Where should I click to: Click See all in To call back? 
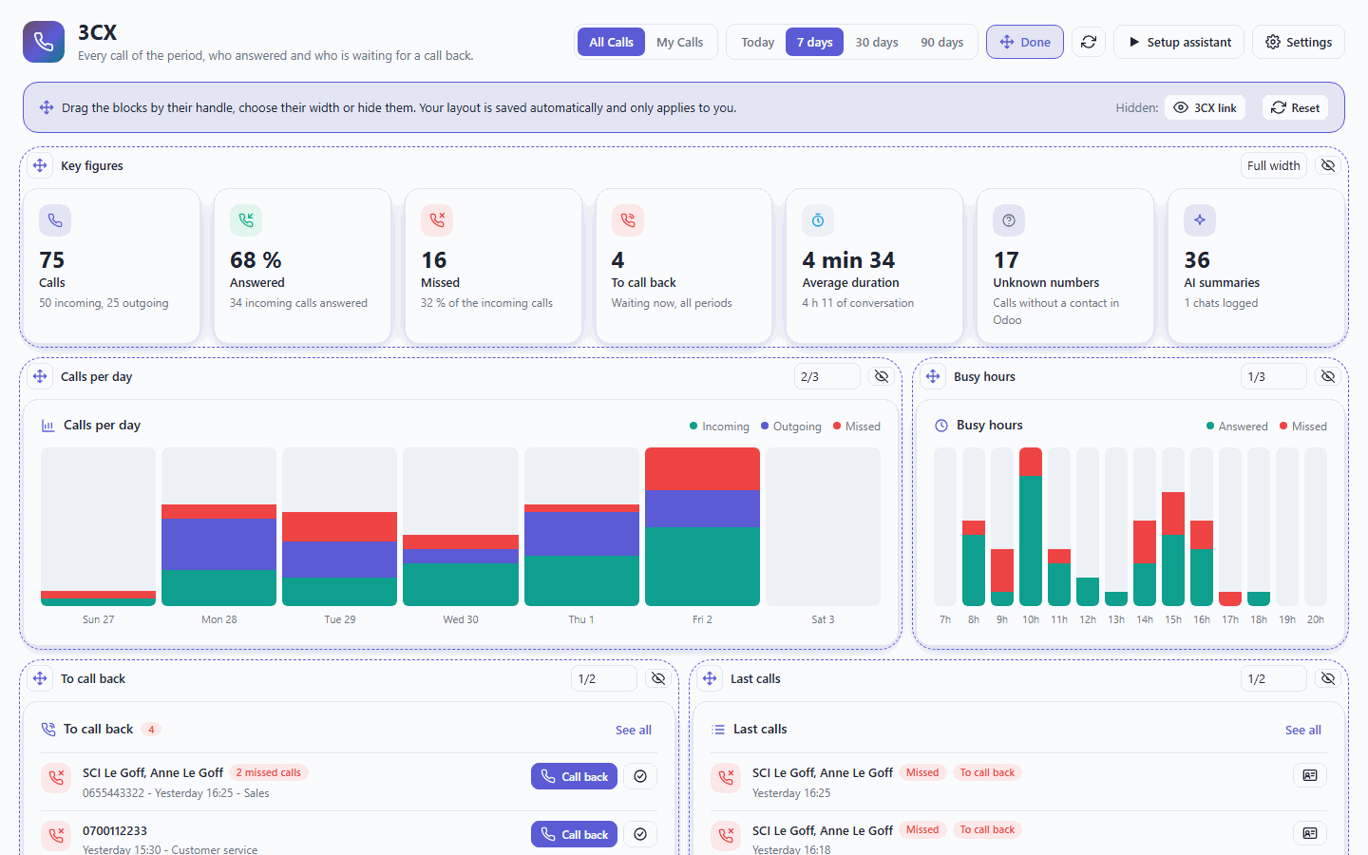coord(634,730)
